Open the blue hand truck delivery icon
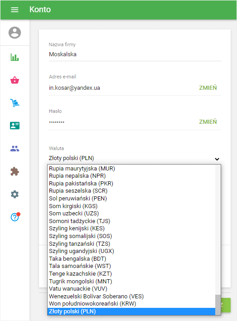This screenshot has height=321, width=237. (x=15, y=103)
